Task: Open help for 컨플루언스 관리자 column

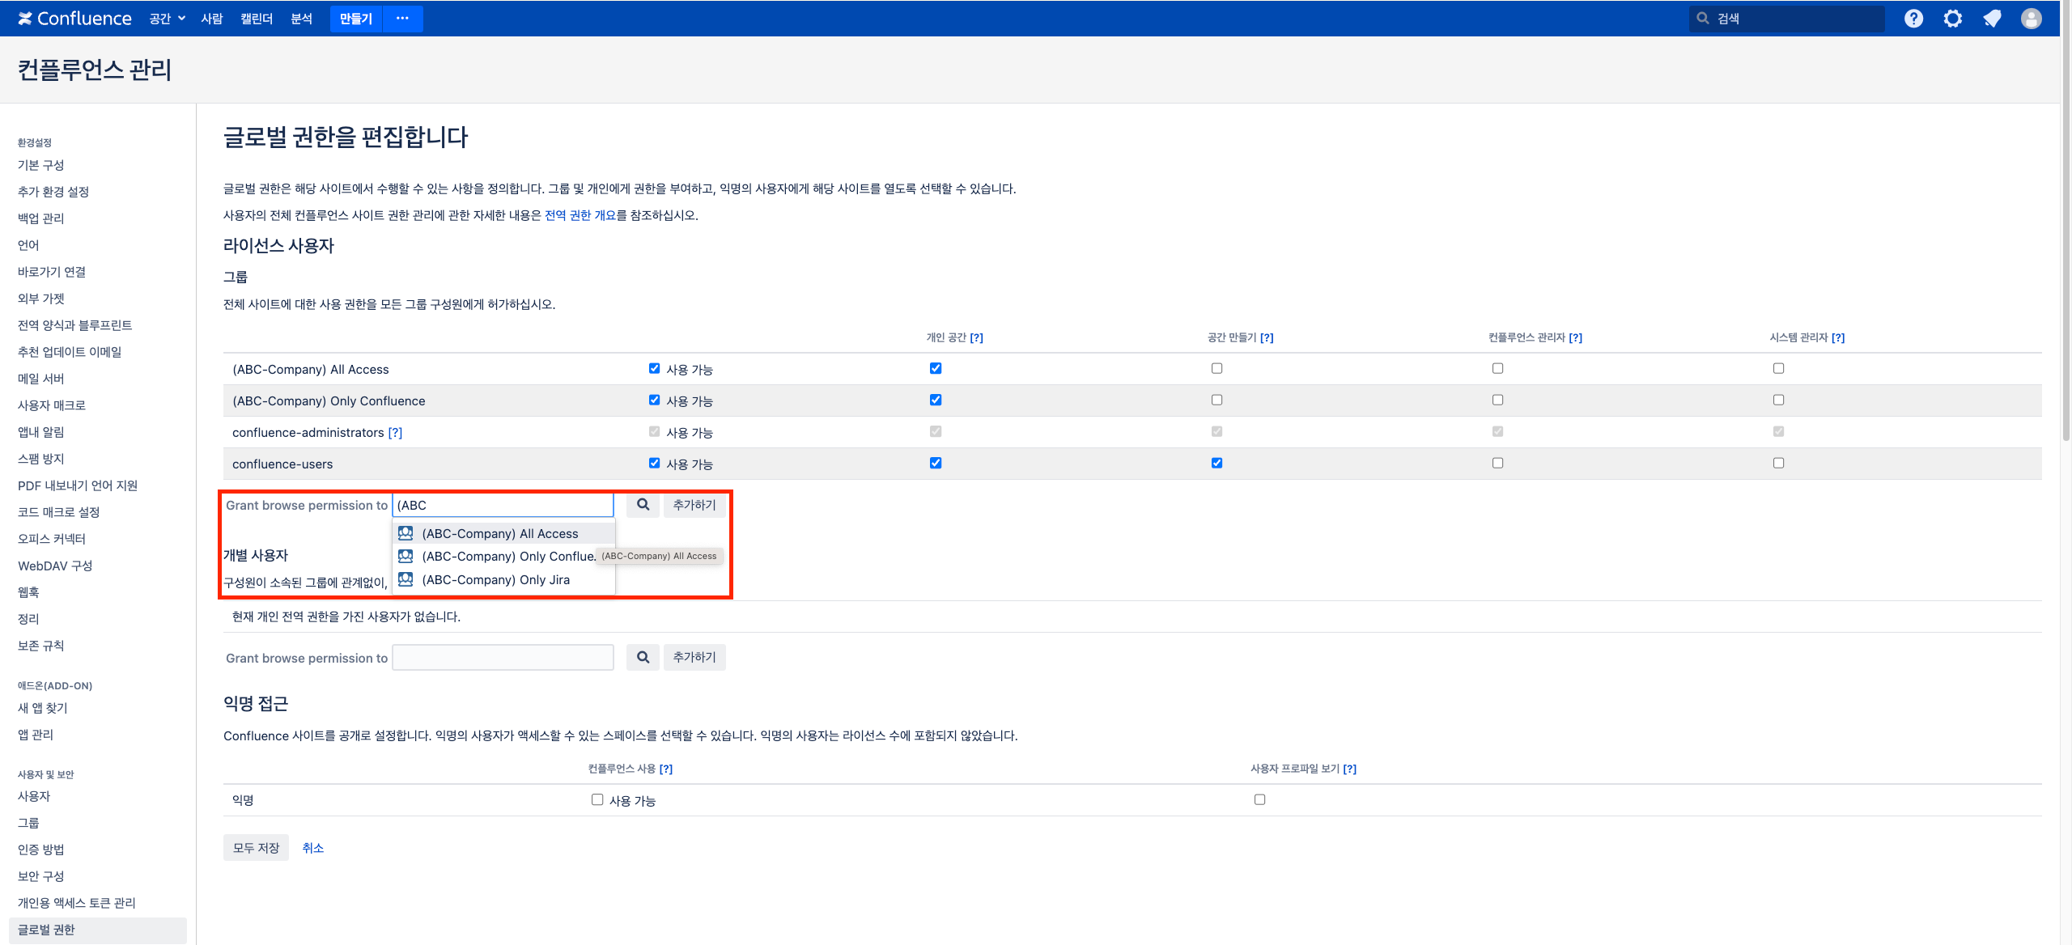Action: tap(1575, 337)
